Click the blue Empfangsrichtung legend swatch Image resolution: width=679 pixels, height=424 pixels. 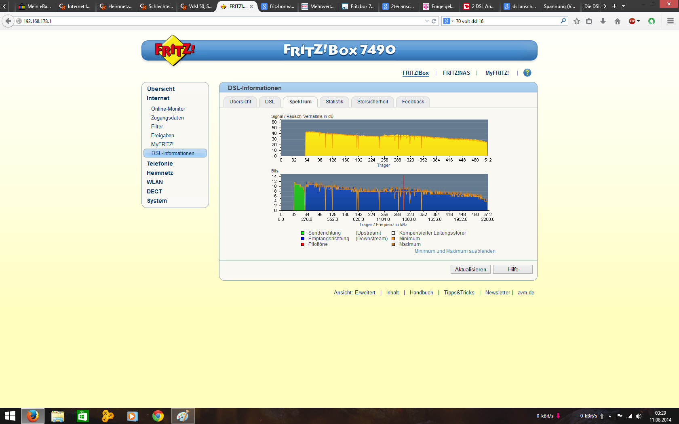[303, 239]
